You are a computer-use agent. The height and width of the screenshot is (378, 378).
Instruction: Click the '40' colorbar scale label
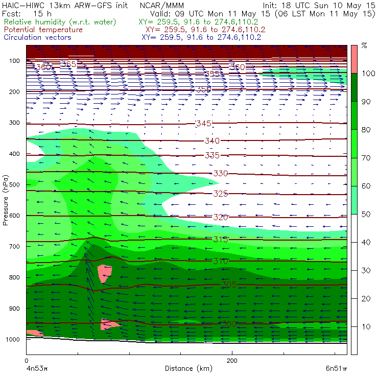point(366,242)
